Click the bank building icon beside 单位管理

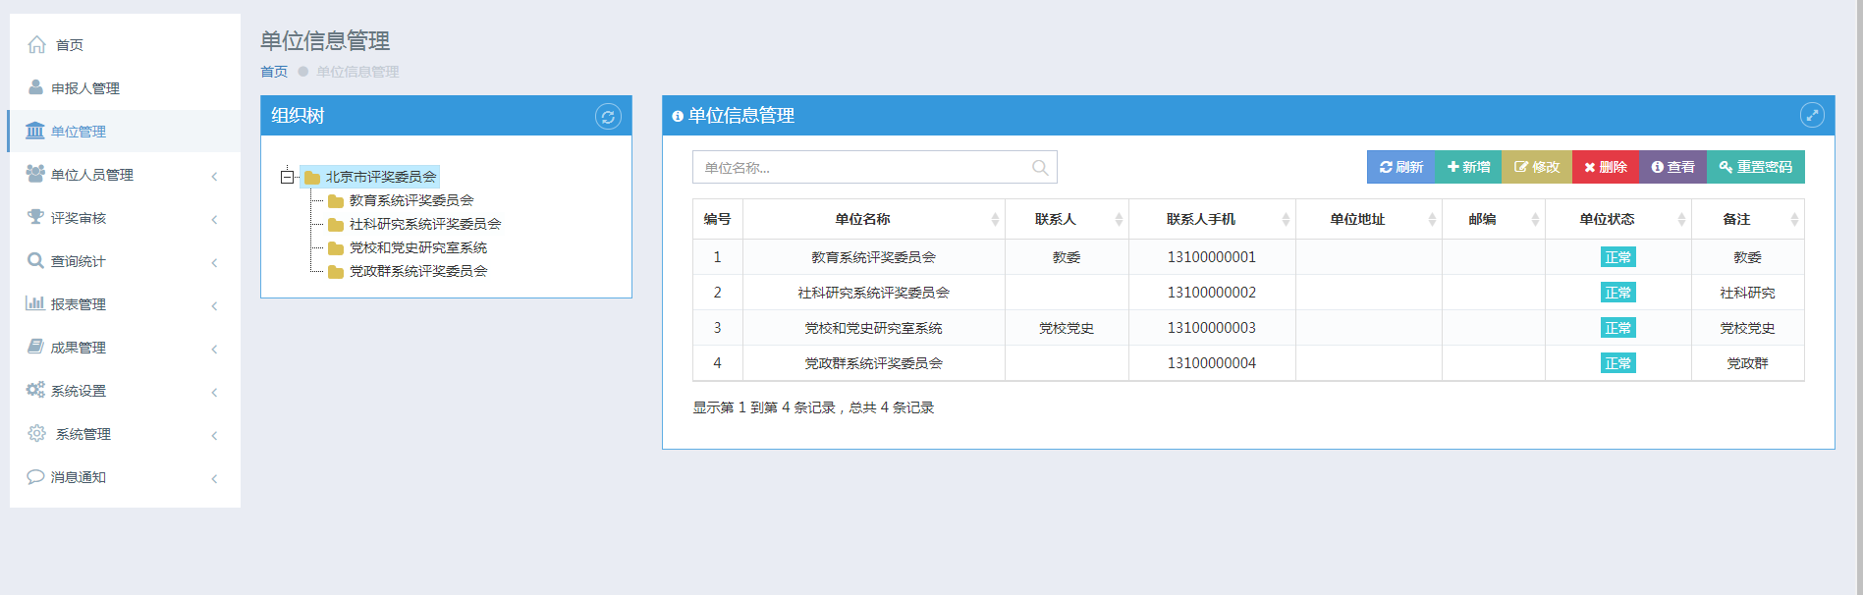pyautogui.click(x=35, y=131)
